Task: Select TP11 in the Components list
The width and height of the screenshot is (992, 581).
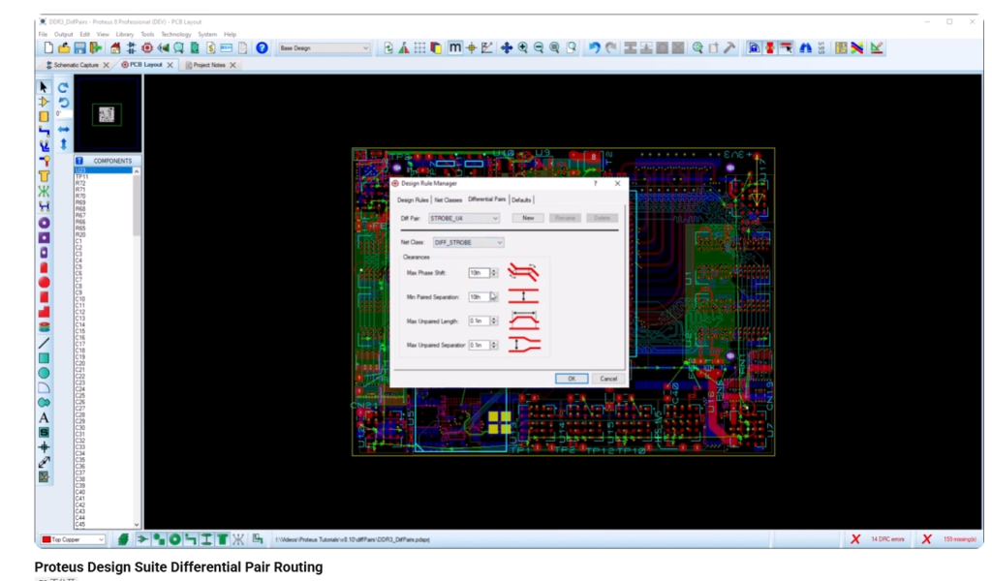Action: [103, 177]
